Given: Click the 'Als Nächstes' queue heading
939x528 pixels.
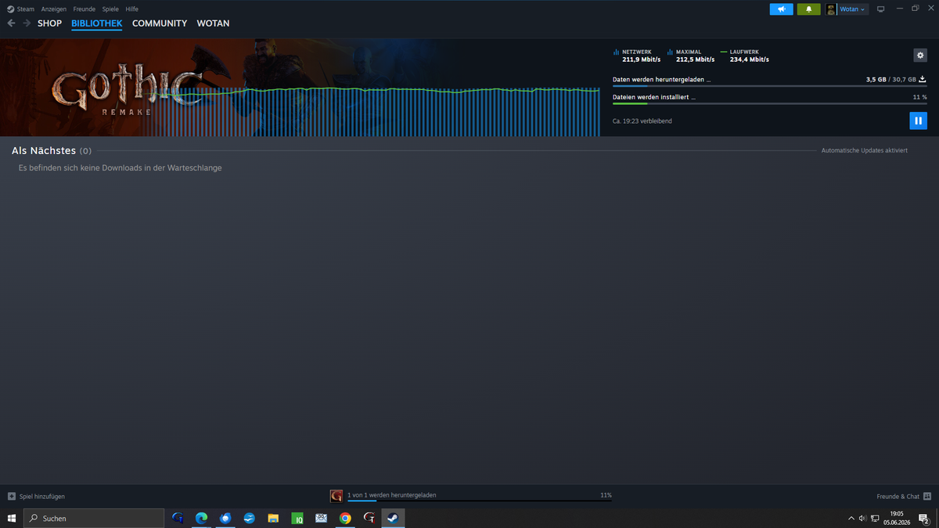Looking at the screenshot, I should [x=44, y=150].
